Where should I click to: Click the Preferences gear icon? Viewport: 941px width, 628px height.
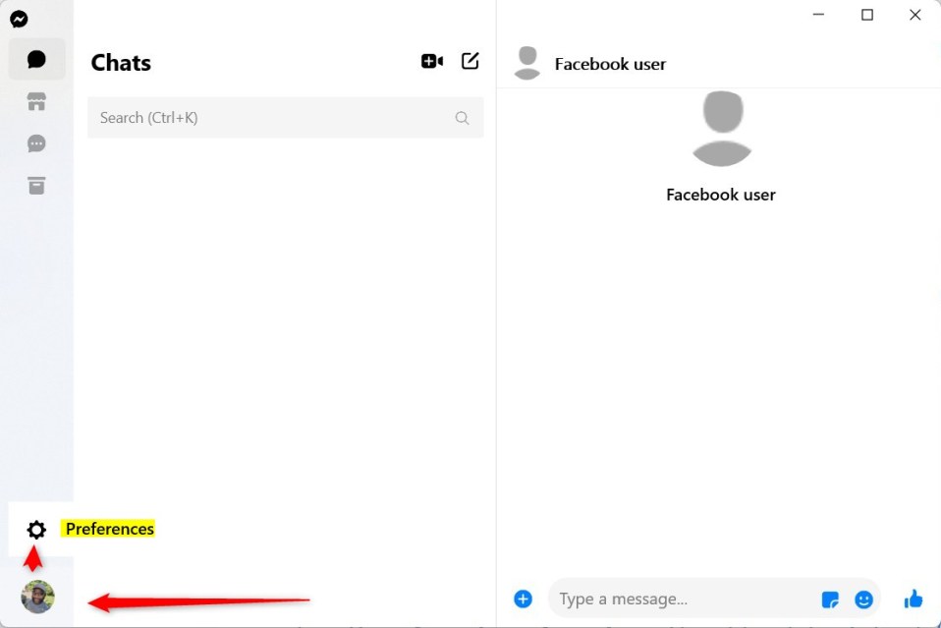click(36, 530)
